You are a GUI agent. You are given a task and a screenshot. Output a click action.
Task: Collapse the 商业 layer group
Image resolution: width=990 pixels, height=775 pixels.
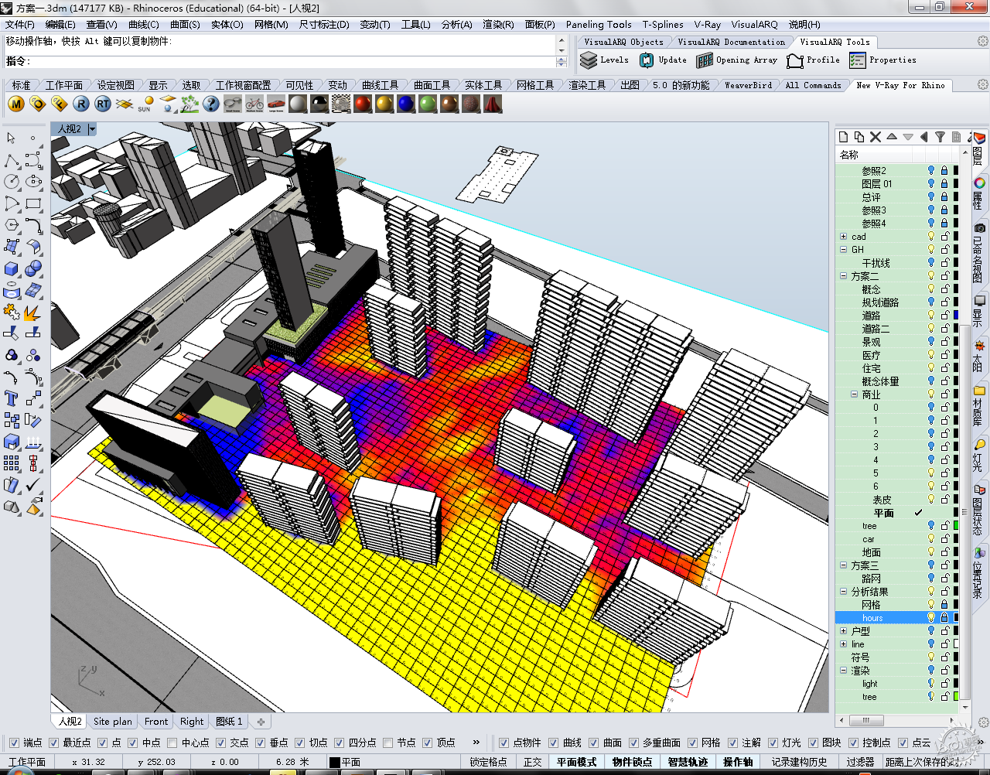pyautogui.click(x=854, y=394)
